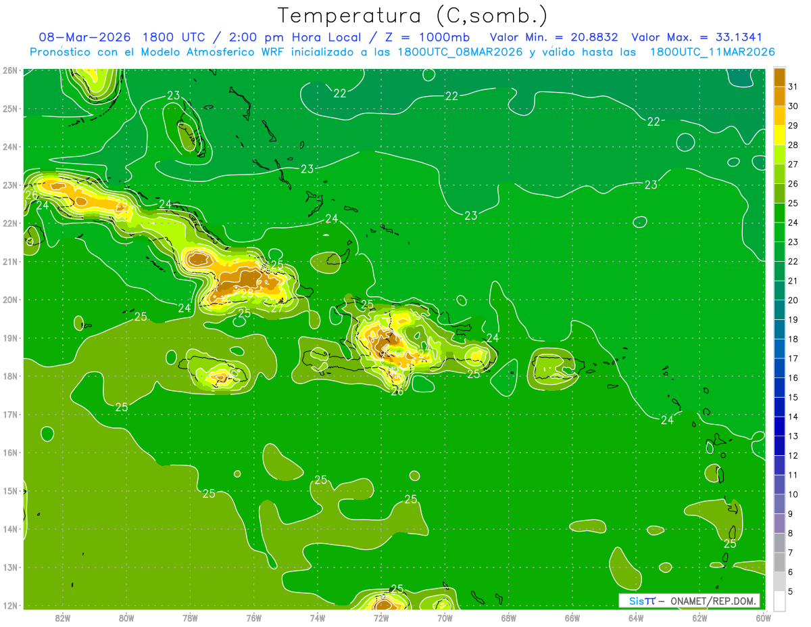Image resolution: width=811 pixels, height=627 pixels.
Task: Click the 12N latitude axis label
Action: pos(10,605)
